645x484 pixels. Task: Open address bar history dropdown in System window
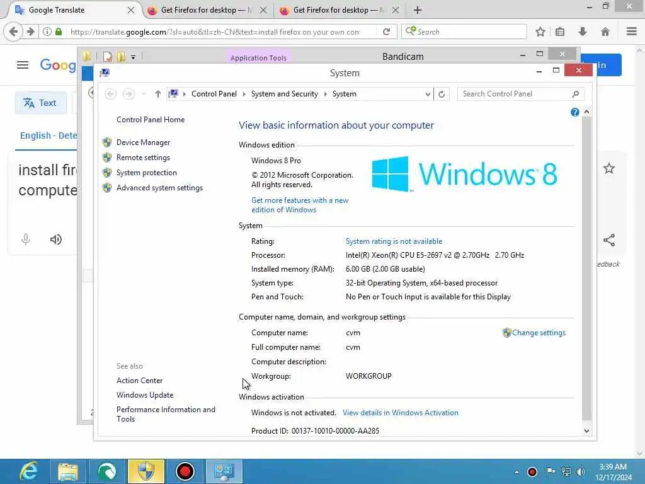pyautogui.click(x=428, y=95)
